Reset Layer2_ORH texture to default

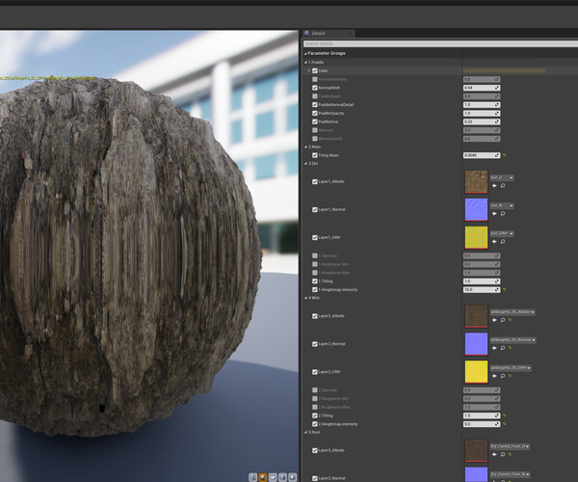coord(511,376)
